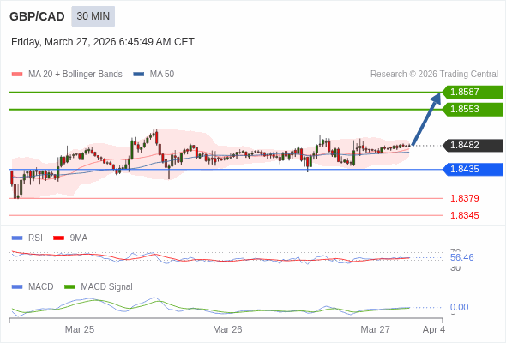Click the MACD Signal legend label
The width and height of the screenshot is (506, 343).
(x=107, y=287)
